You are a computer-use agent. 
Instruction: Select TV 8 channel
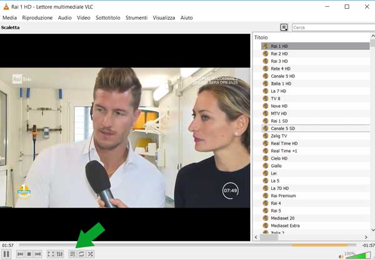[315, 99]
